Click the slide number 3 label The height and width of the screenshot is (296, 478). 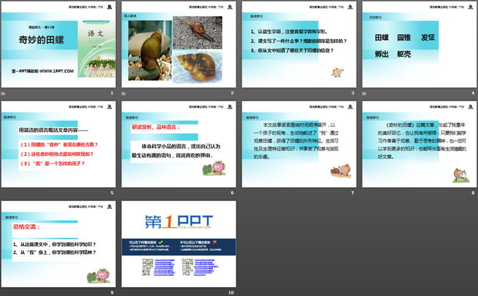click(x=353, y=93)
